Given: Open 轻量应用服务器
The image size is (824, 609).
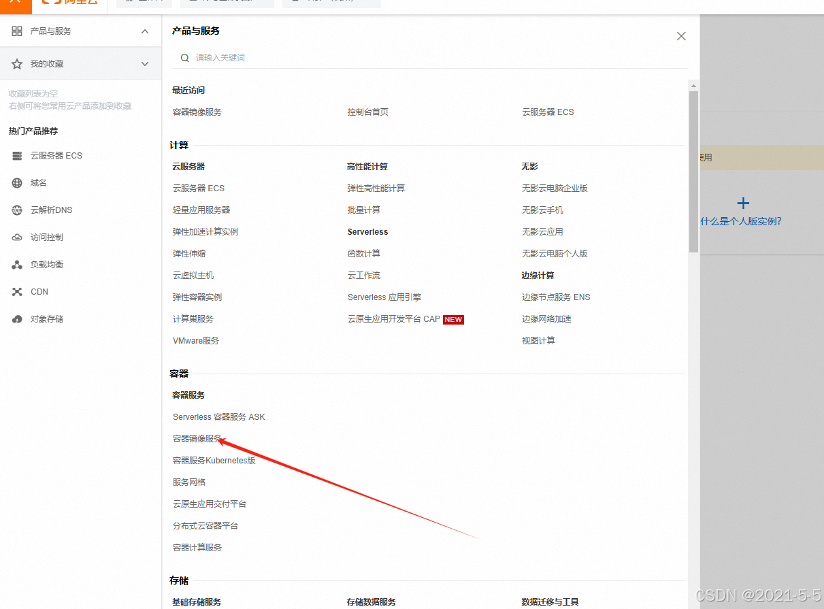Looking at the screenshot, I should pyautogui.click(x=201, y=210).
